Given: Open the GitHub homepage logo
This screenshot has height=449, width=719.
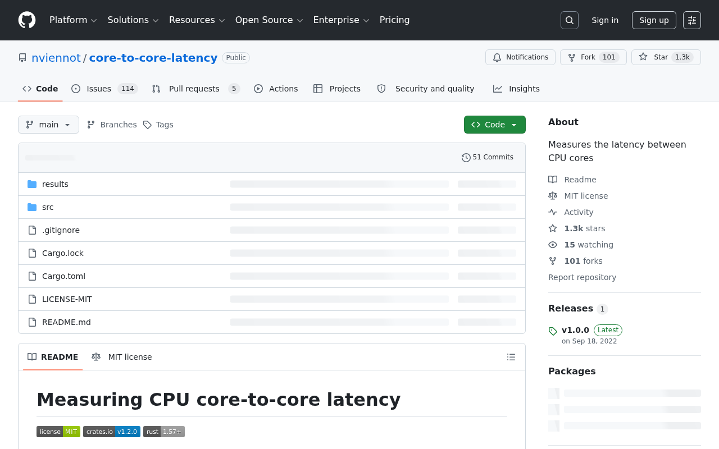Looking at the screenshot, I should click(x=27, y=20).
